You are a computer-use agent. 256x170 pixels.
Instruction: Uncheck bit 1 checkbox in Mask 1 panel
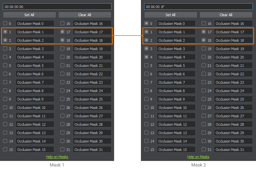5,32
